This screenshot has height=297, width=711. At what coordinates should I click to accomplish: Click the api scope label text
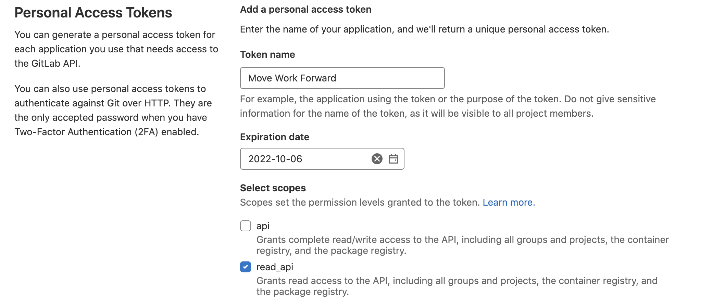point(263,226)
